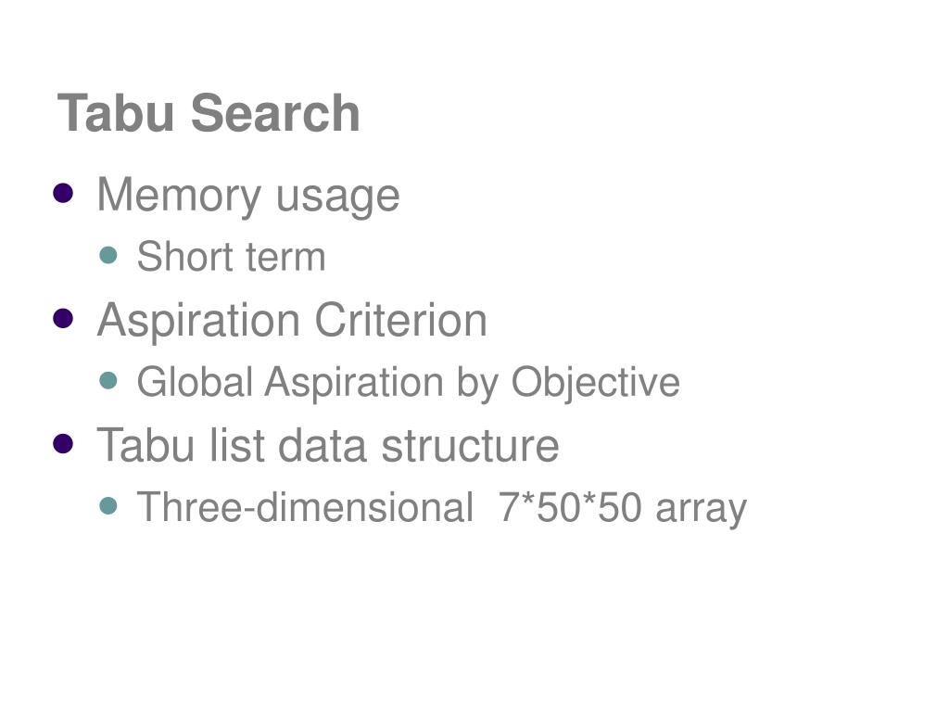The width and height of the screenshot is (949, 712).
Task: Click the 7*50*50 dimensions text
Action: (x=570, y=507)
